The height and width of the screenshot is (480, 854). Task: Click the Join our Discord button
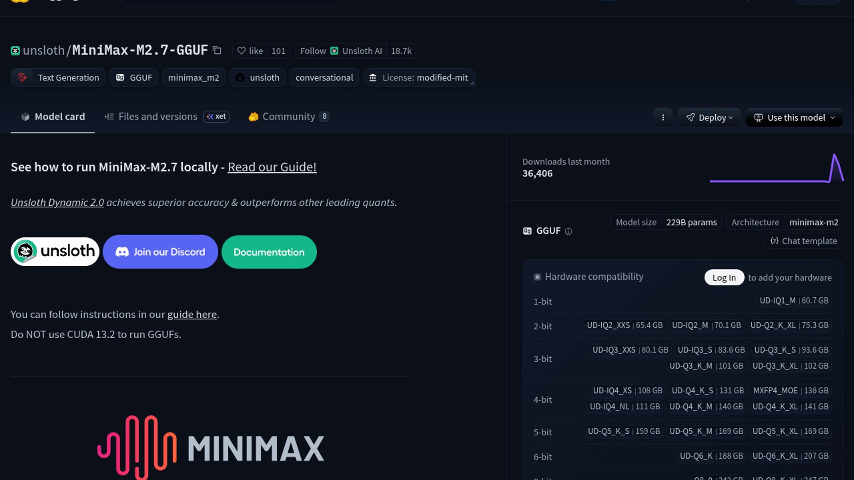[x=160, y=252]
